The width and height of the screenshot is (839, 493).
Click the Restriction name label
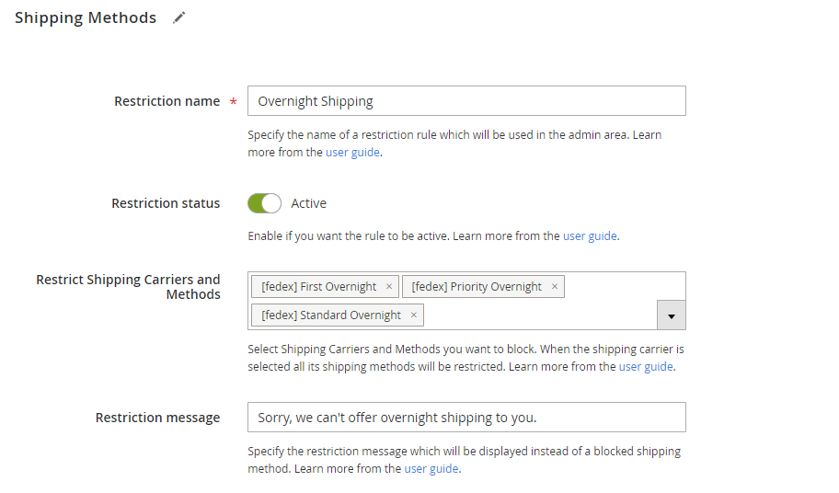tap(167, 101)
